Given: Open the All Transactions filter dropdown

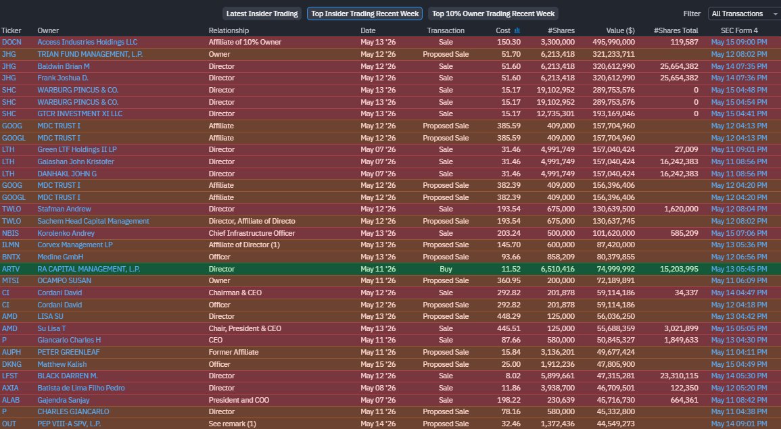Looking at the screenshot, I should pyautogui.click(x=744, y=14).
